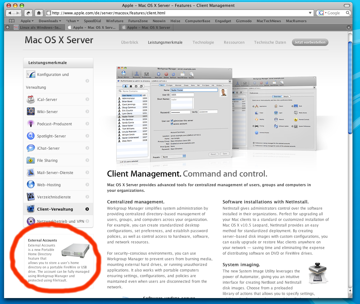
Task: Click the search magnifier in the Google field
Action: click(348, 13)
